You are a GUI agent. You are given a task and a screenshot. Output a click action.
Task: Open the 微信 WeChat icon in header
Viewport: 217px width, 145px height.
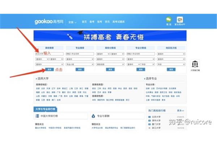[x=169, y=20]
